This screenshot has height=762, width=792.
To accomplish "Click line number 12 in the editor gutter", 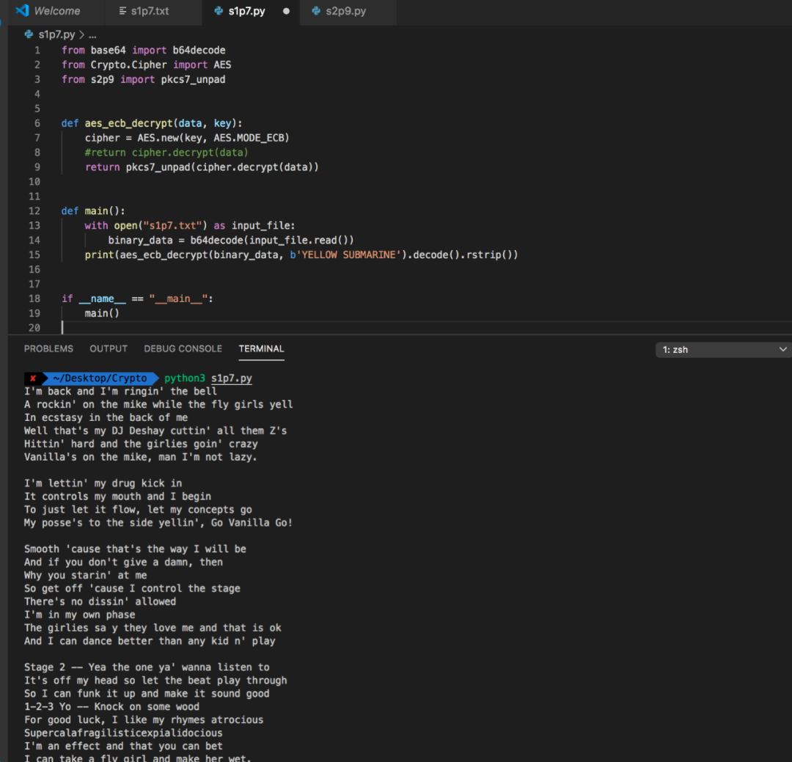I will coord(34,211).
